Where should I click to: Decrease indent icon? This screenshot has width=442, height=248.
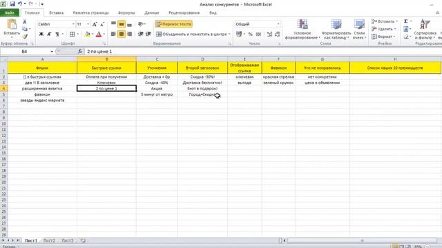point(140,34)
